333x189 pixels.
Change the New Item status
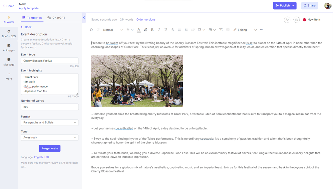pyautogui.click(x=311, y=20)
